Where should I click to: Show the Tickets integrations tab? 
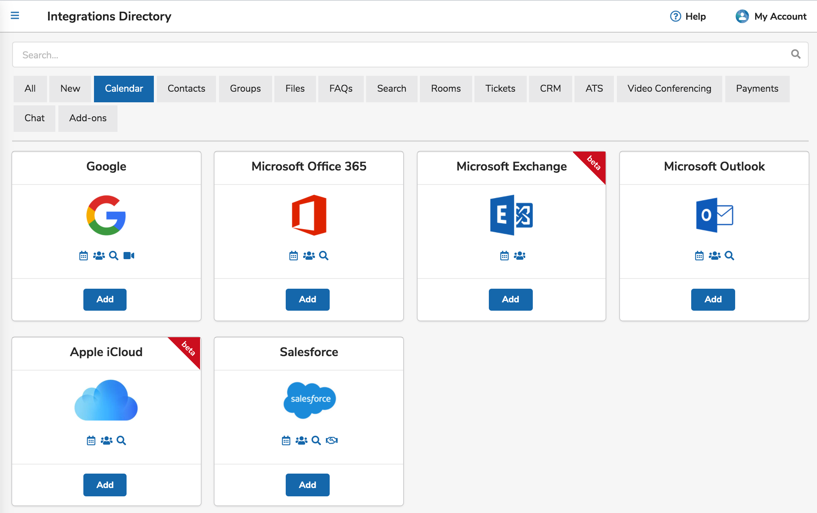coord(501,89)
